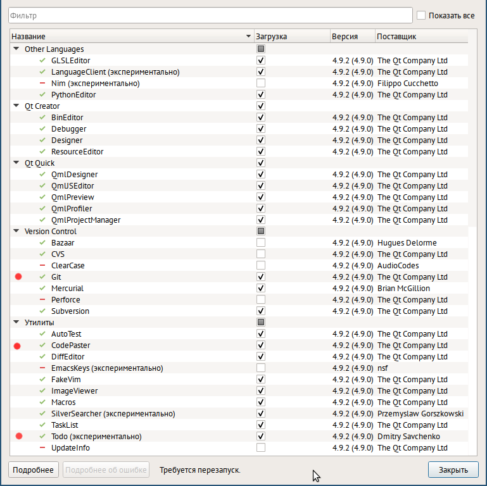The height and width of the screenshot is (486, 487).
Task: Click the red dash icon beside ClearCase
Action: (42, 265)
